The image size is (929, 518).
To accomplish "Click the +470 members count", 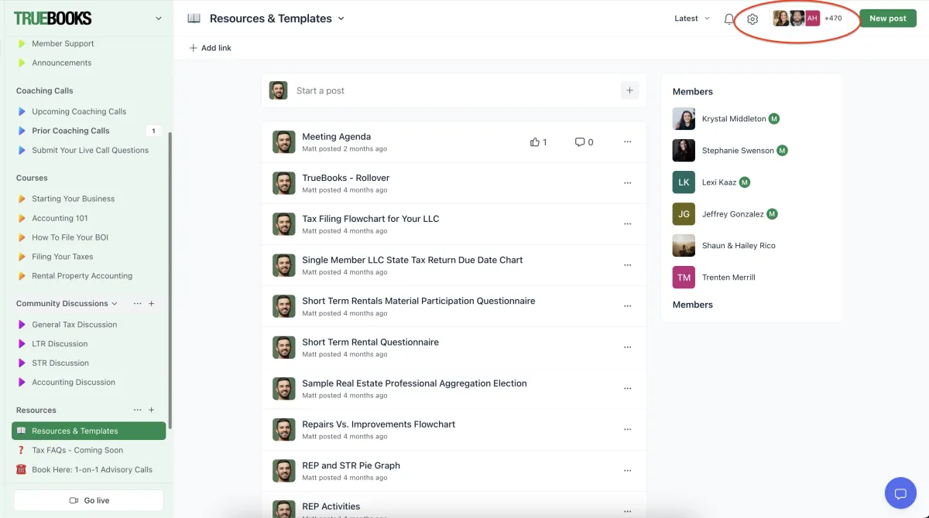I will click(833, 19).
